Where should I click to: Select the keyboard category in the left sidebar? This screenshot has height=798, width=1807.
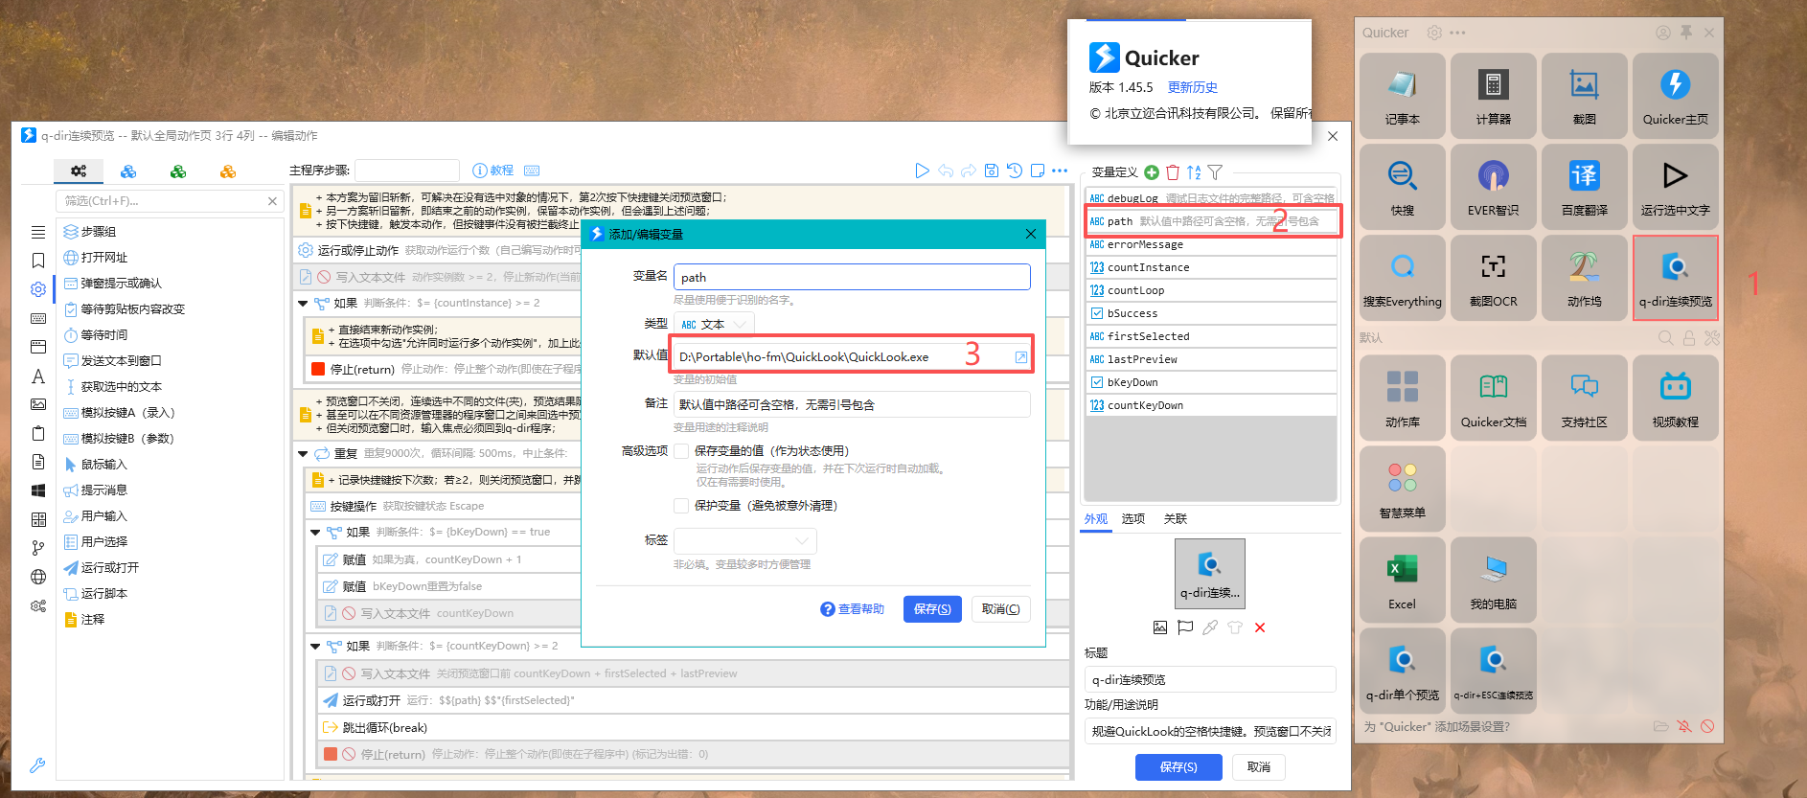pyautogui.click(x=38, y=318)
